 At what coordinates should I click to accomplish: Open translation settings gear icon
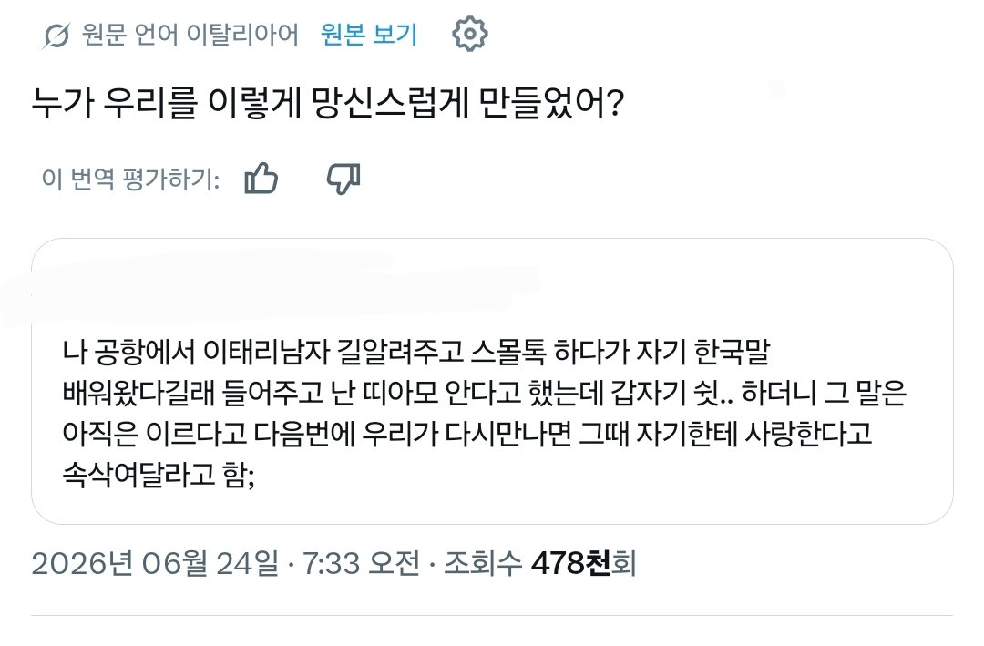pyautogui.click(x=469, y=34)
